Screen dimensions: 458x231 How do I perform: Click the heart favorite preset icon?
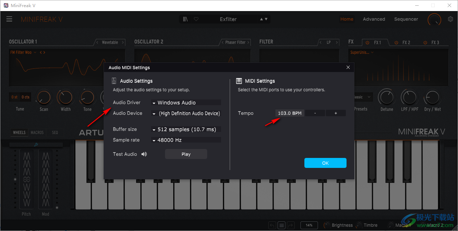[x=196, y=19]
